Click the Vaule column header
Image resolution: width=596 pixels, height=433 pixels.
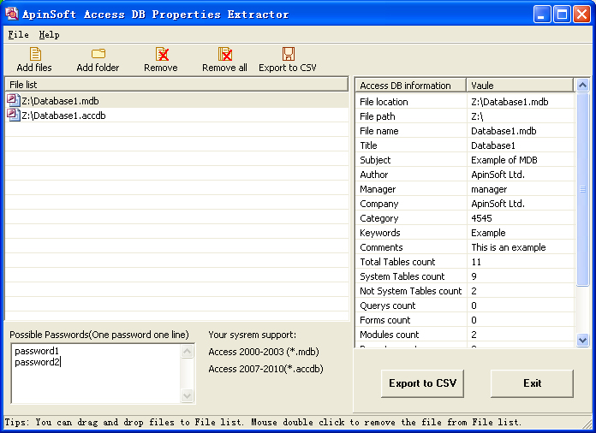pyautogui.click(x=519, y=86)
